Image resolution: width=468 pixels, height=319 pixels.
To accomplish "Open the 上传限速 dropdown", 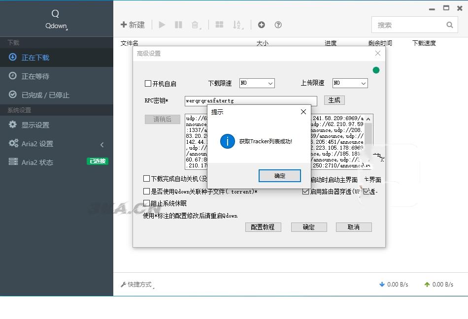I will (350, 83).
